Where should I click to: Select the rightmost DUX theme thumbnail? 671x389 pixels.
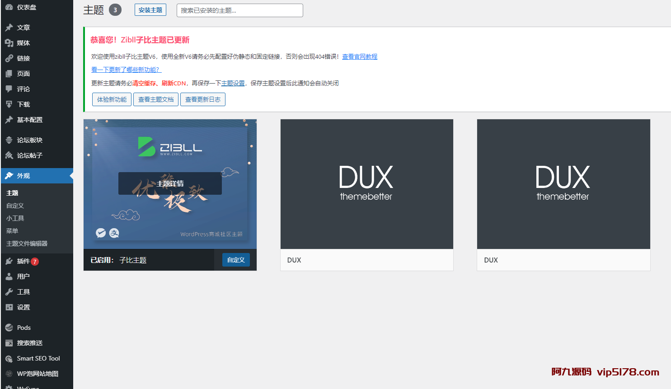[x=563, y=184]
